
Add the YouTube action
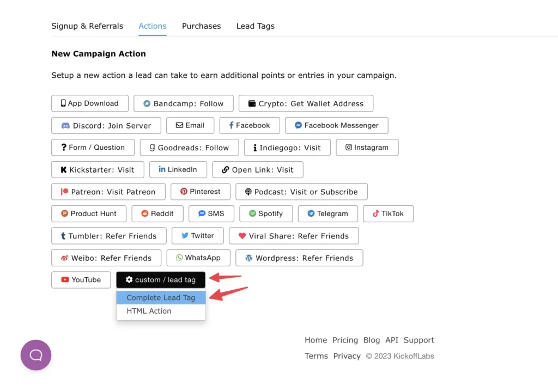(x=81, y=280)
